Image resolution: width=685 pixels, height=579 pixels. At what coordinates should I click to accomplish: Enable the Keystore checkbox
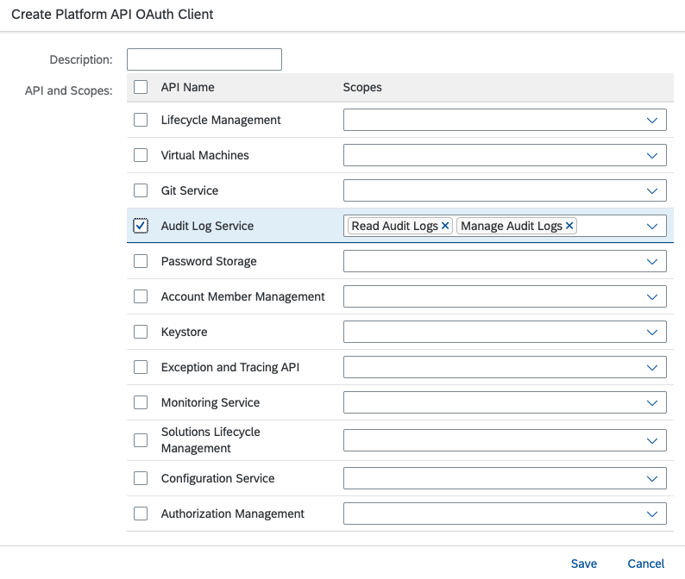click(x=141, y=332)
